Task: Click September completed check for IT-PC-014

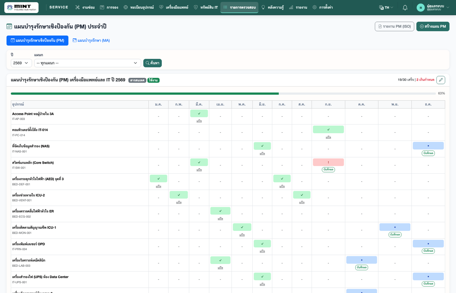Action: click(x=328, y=129)
